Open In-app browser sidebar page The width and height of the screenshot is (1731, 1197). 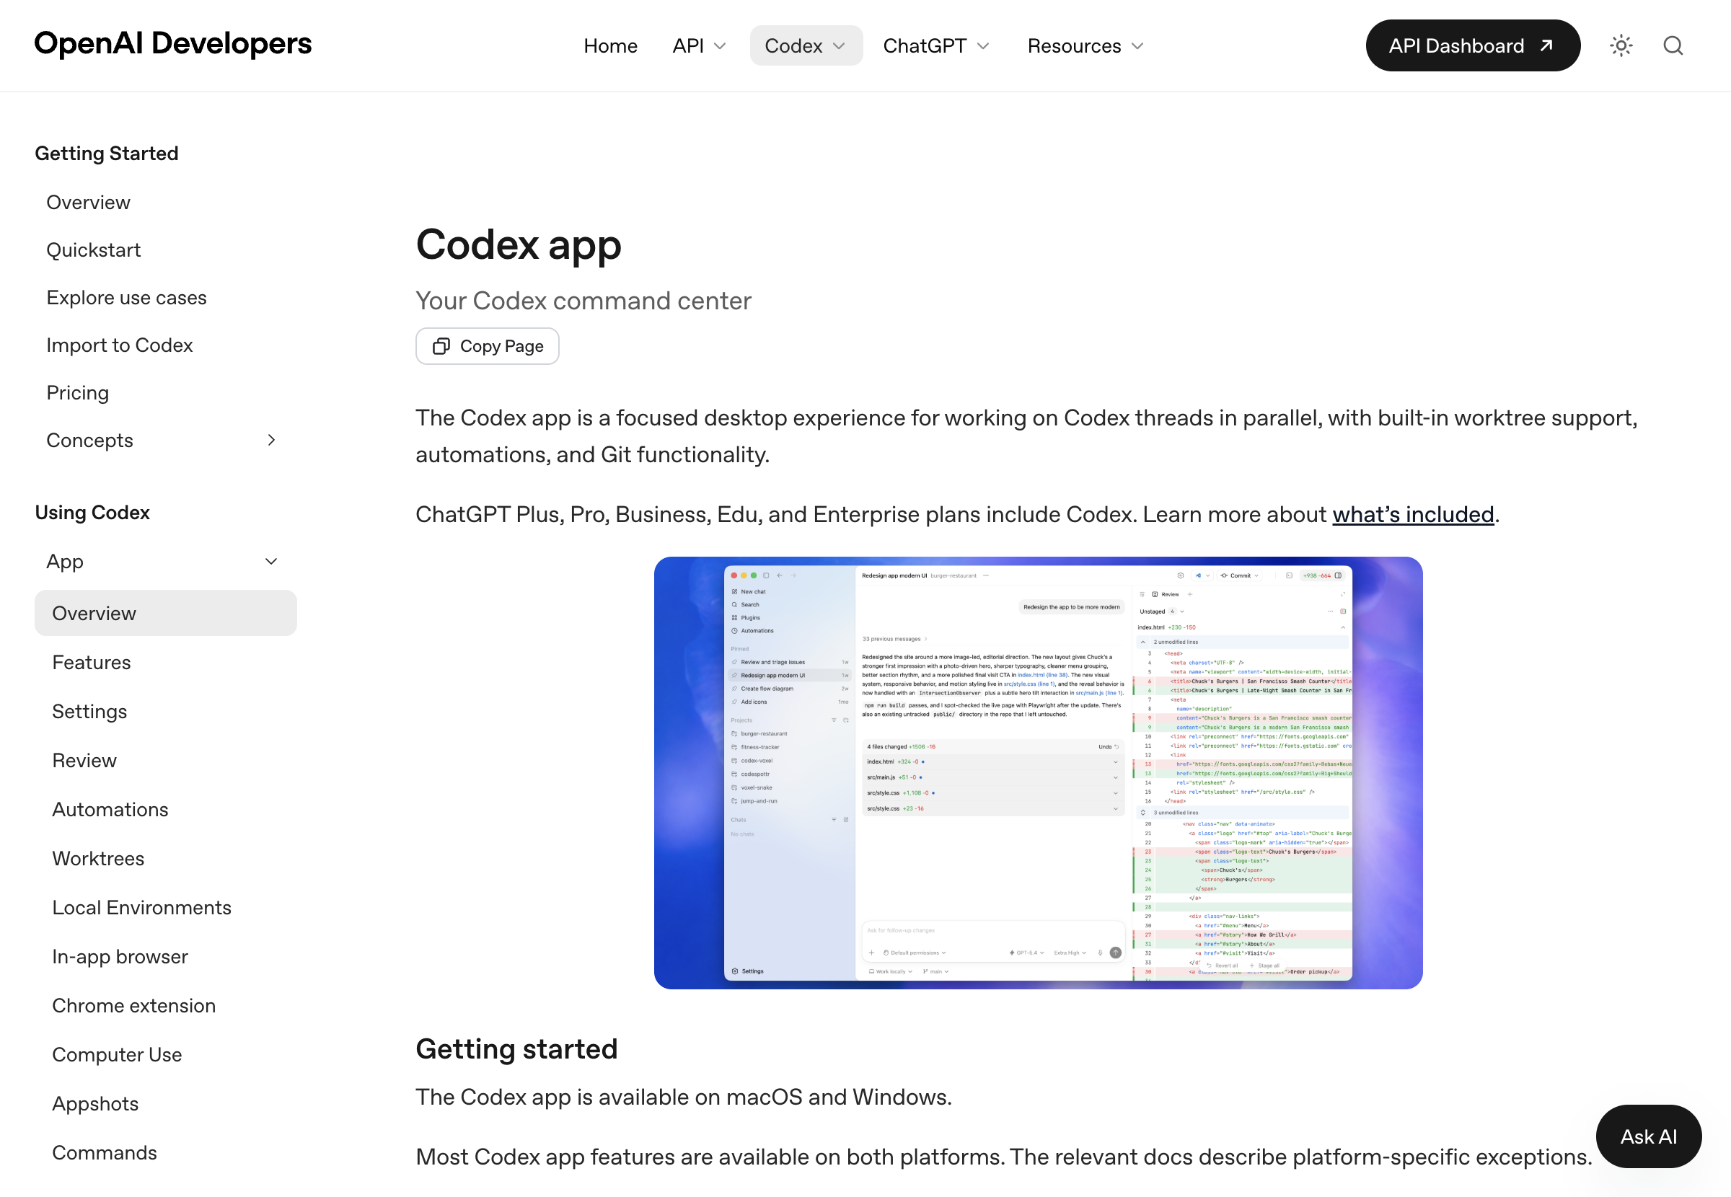(x=120, y=957)
